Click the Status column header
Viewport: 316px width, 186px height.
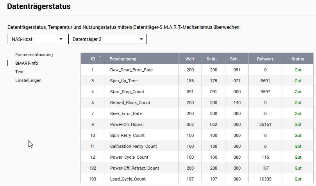(298, 59)
